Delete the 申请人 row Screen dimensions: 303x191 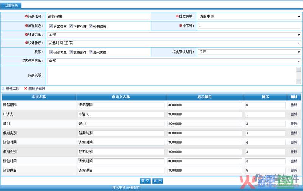pos(294,114)
